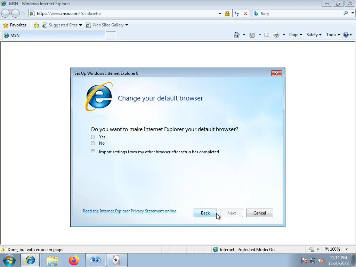Switch to the MSN tab
Screen dimensions: 356x267
[54, 35]
